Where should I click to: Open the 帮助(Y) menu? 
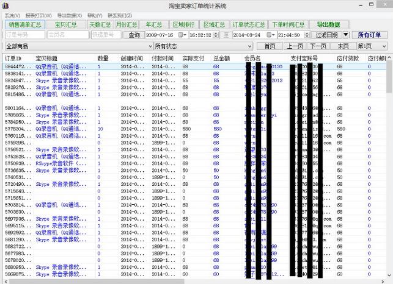95,15
